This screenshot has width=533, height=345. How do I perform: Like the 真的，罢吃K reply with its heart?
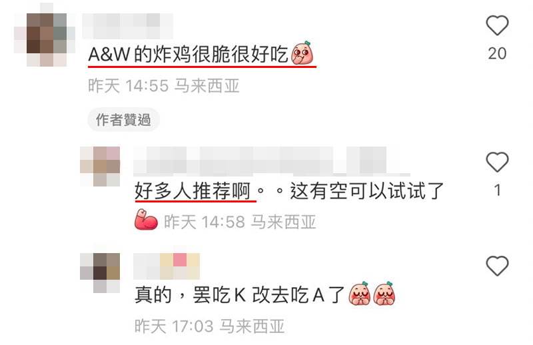(497, 266)
